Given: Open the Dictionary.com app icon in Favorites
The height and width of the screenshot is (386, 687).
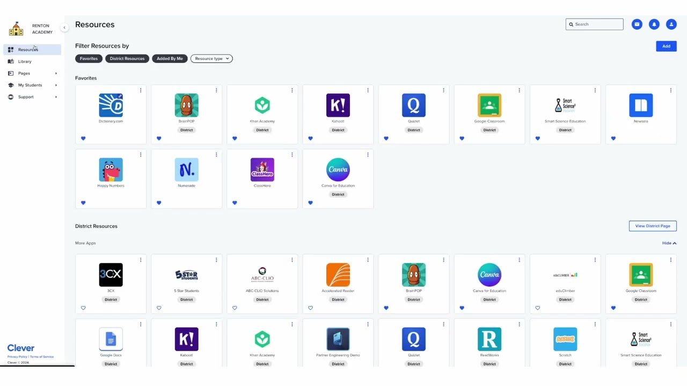Looking at the screenshot, I should (111, 105).
